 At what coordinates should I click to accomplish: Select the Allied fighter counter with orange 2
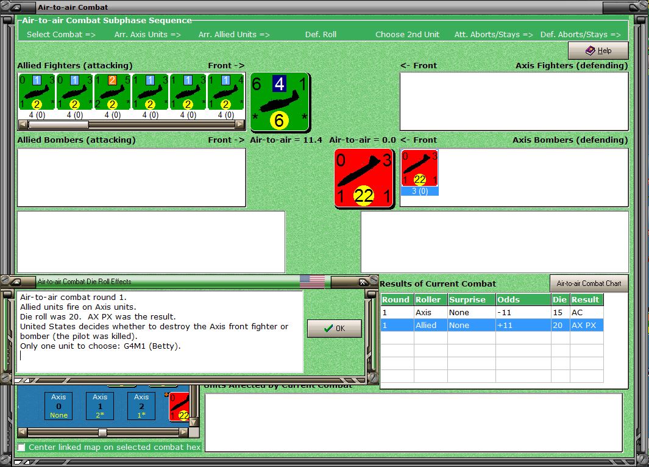(x=113, y=92)
